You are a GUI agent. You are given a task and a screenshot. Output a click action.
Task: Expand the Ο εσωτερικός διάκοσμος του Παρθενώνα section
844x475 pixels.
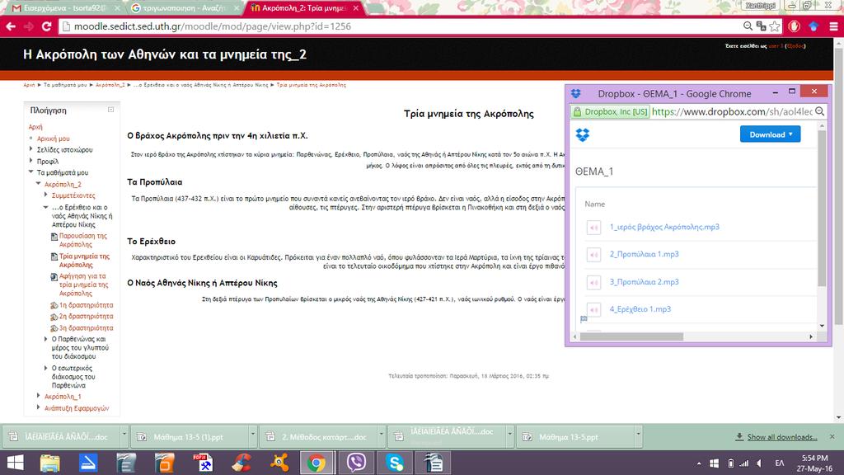(x=46, y=369)
